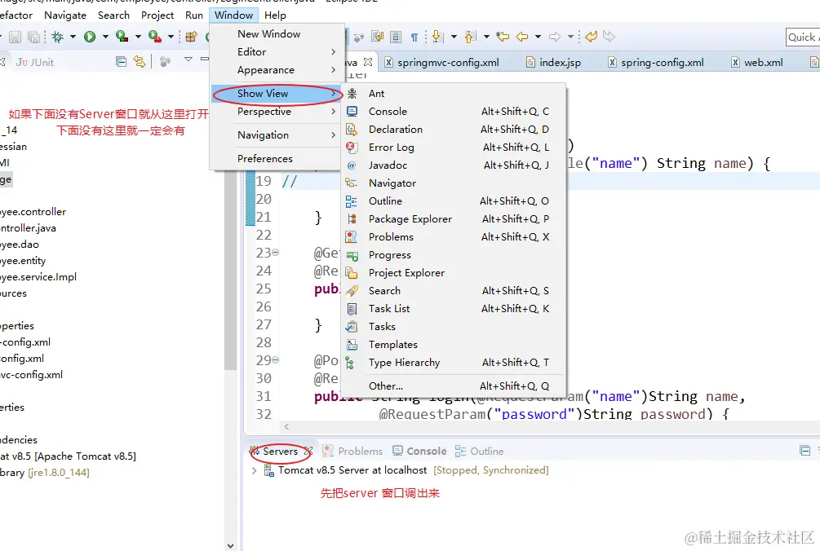The height and width of the screenshot is (551, 820).
Task: Click the Last Edit Location icon
Action: point(503,37)
